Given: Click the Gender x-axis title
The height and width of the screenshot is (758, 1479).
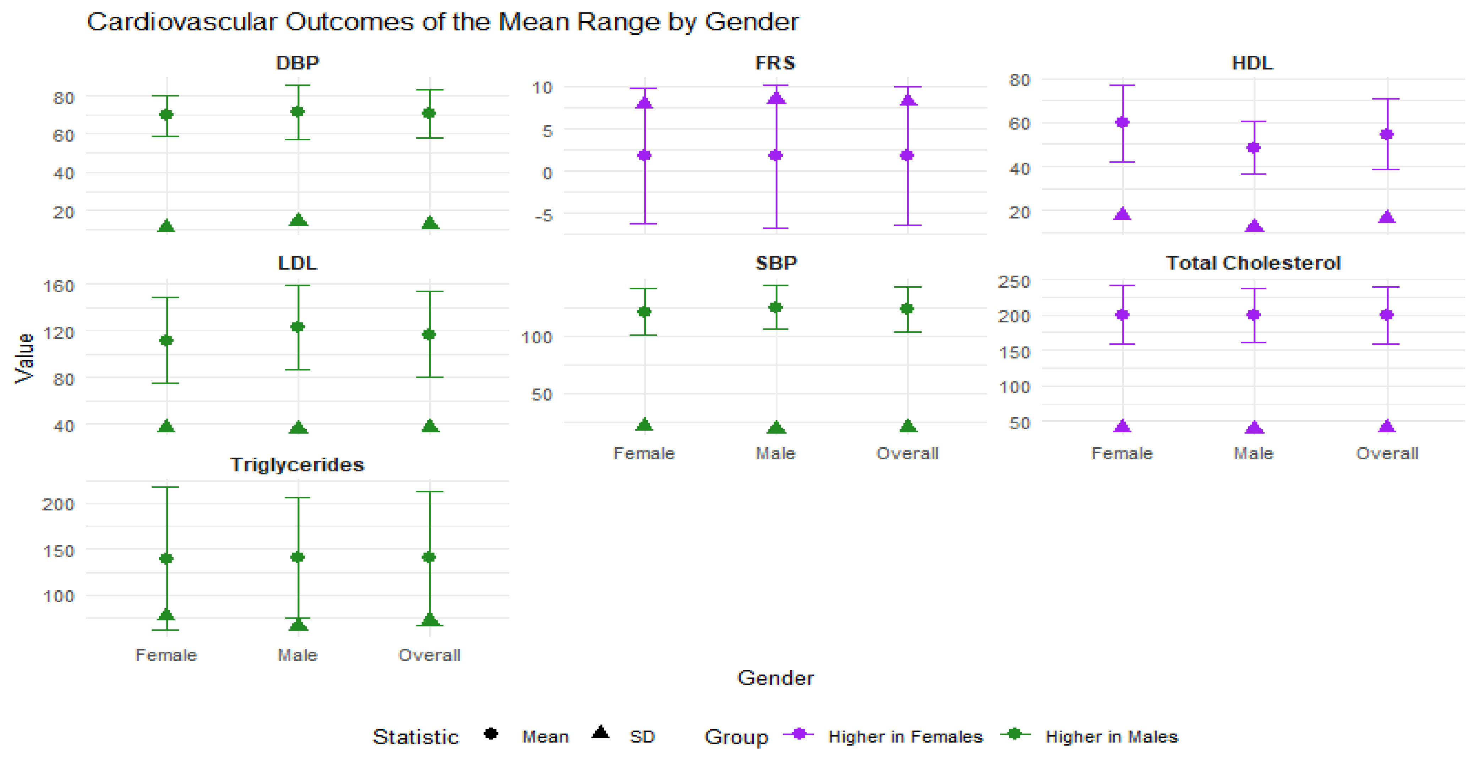Looking at the screenshot, I should [775, 678].
